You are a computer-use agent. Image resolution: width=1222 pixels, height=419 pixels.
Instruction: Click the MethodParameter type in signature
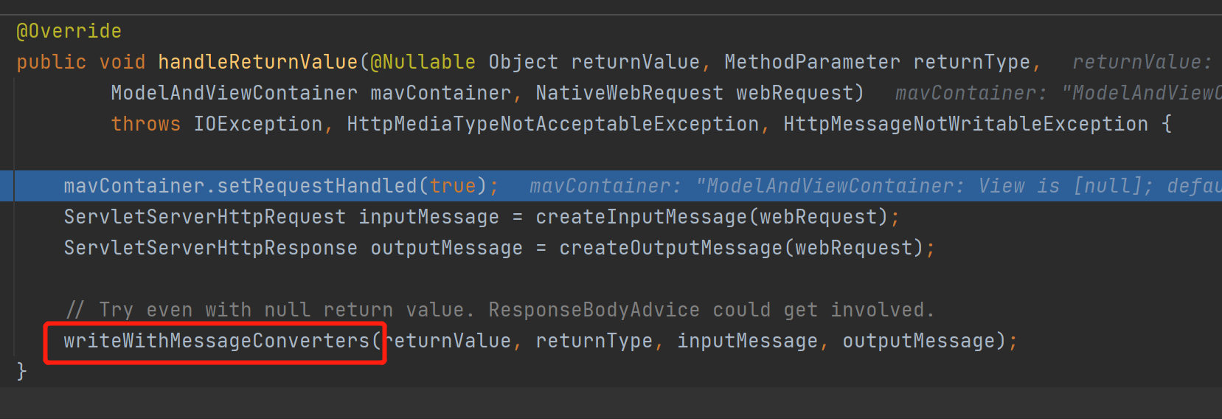pos(812,62)
